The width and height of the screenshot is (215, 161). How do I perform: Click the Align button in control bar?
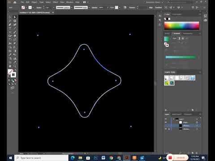point(151,8)
